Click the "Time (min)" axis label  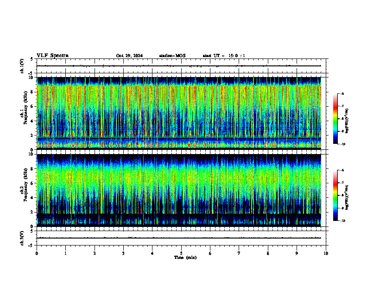pyautogui.click(x=185, y=258)
